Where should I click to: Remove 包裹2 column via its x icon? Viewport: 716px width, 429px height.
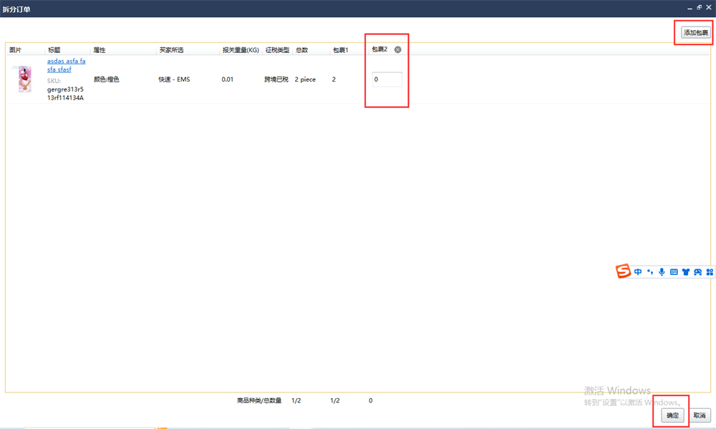[397, 49]
